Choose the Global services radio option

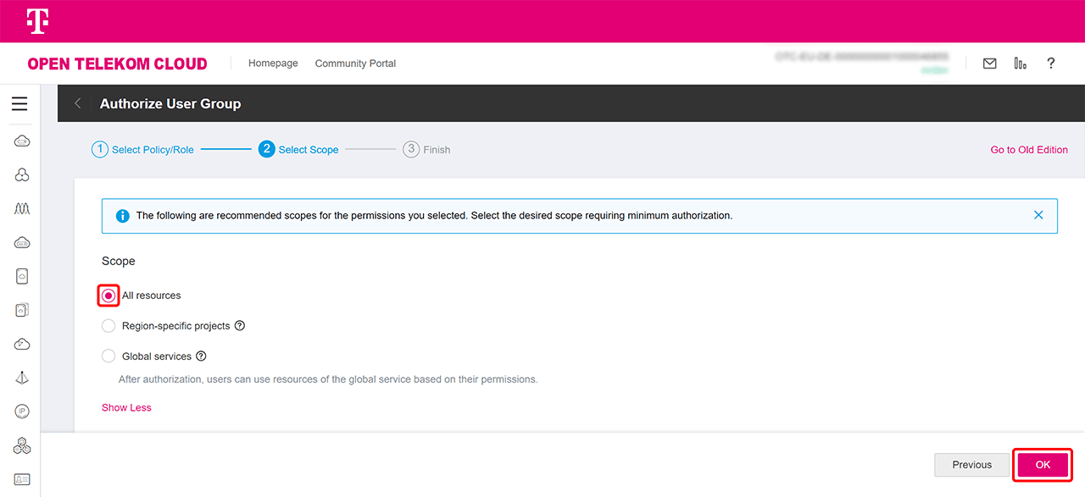pyautogui.click(x=108, y=356)
